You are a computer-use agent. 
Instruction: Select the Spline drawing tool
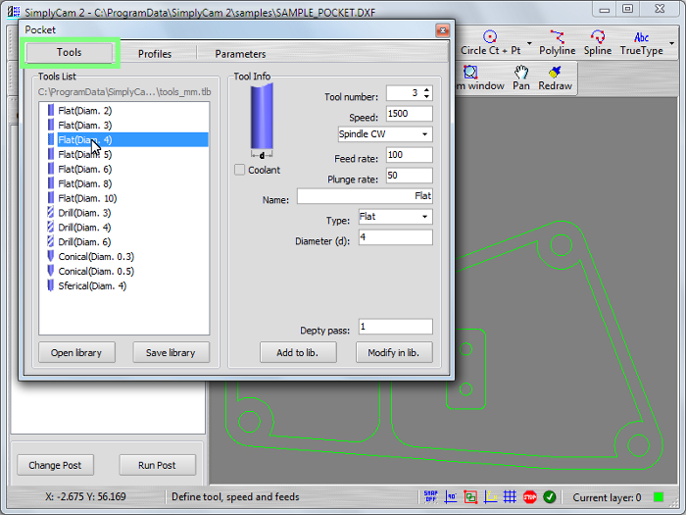tap(597, 43)
